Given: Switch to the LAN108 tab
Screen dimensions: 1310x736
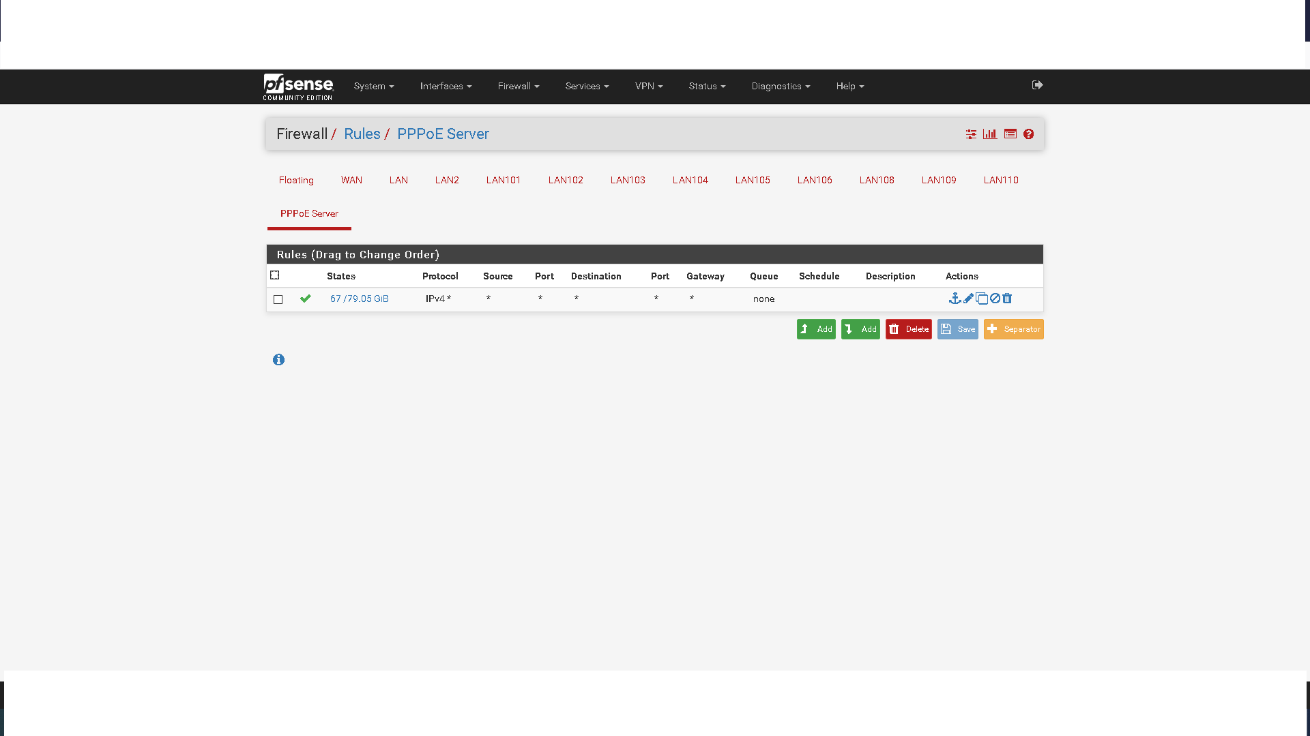Looking at the screenshot, I should point(877,180).
